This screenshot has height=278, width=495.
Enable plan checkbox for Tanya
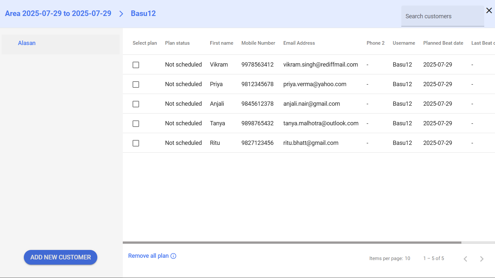(136, 124)
